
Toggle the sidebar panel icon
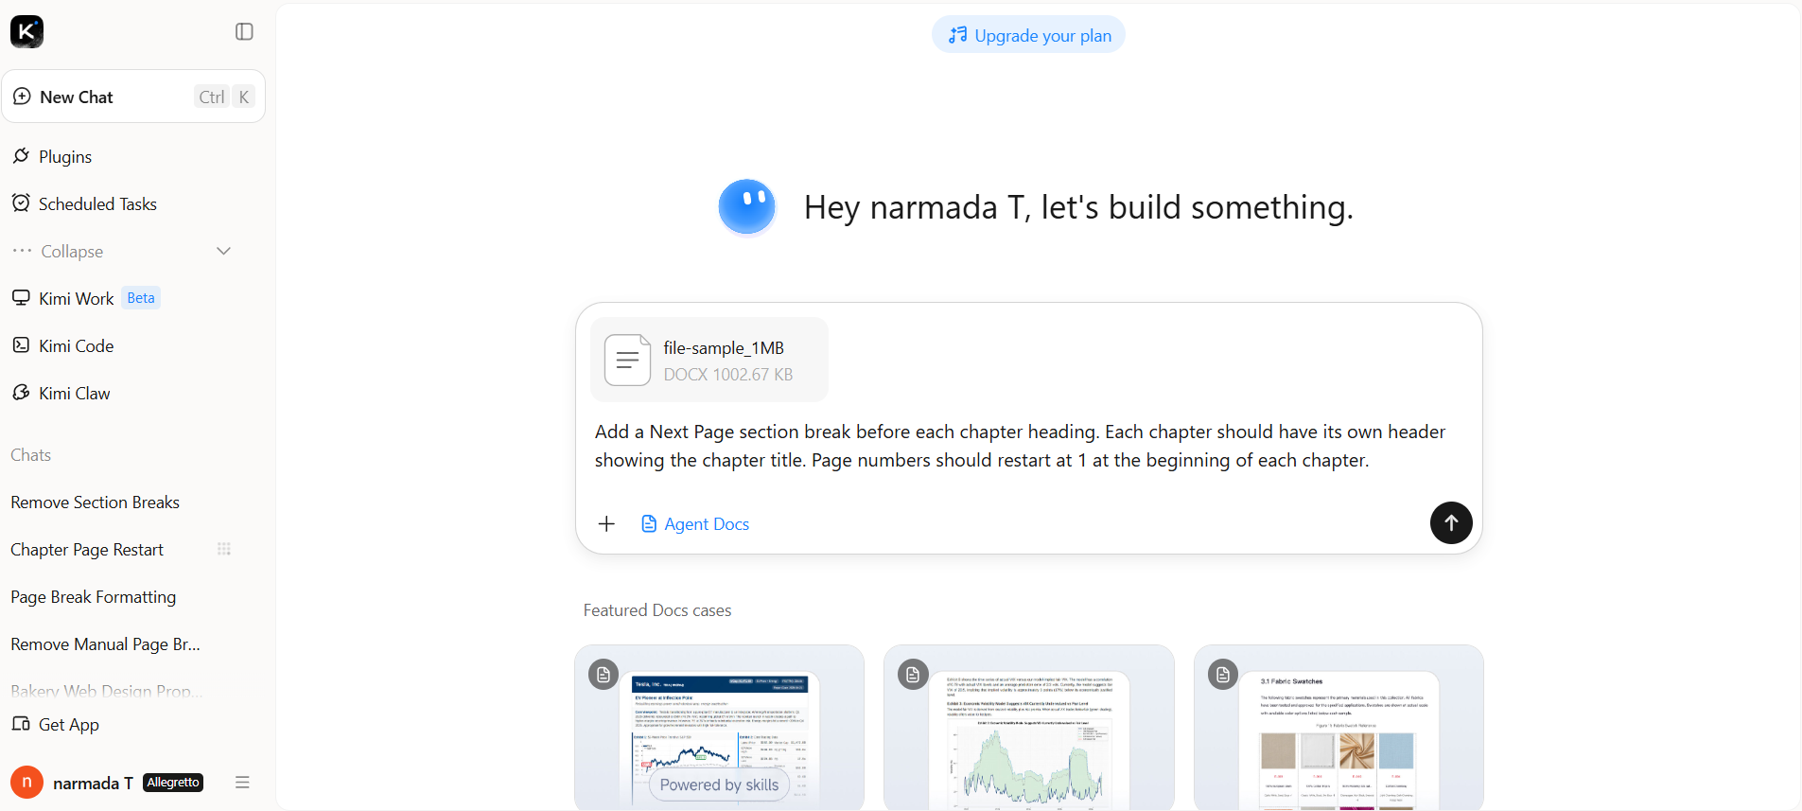[244, 31]
